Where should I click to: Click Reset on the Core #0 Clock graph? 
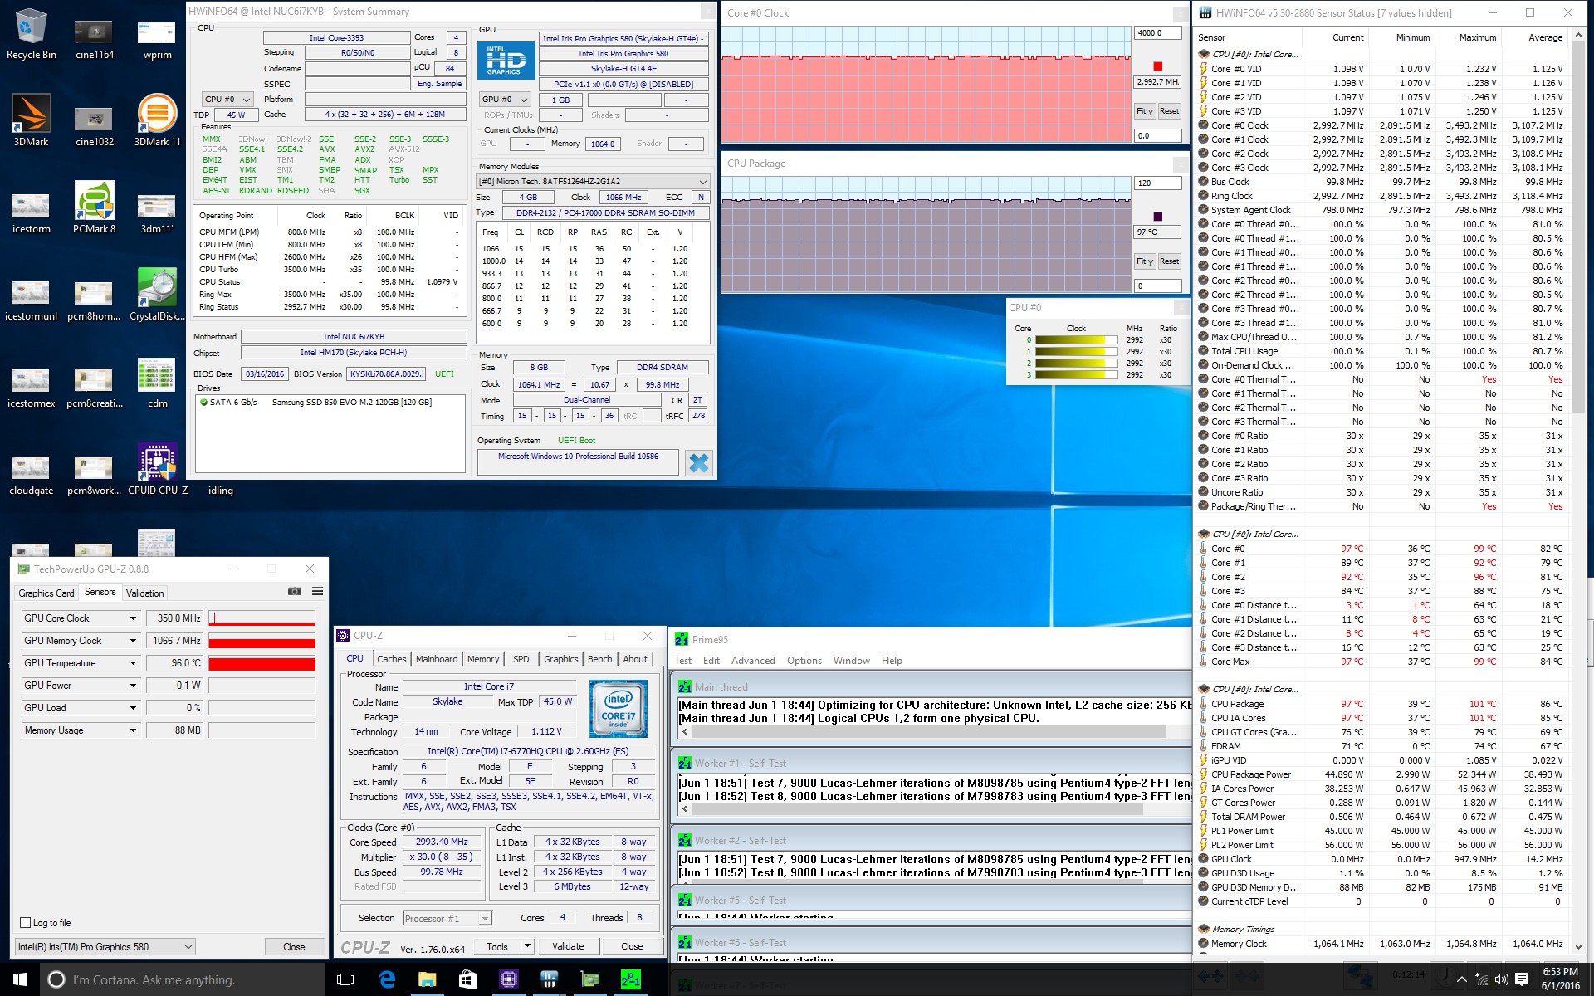[x=1169, y=111]
